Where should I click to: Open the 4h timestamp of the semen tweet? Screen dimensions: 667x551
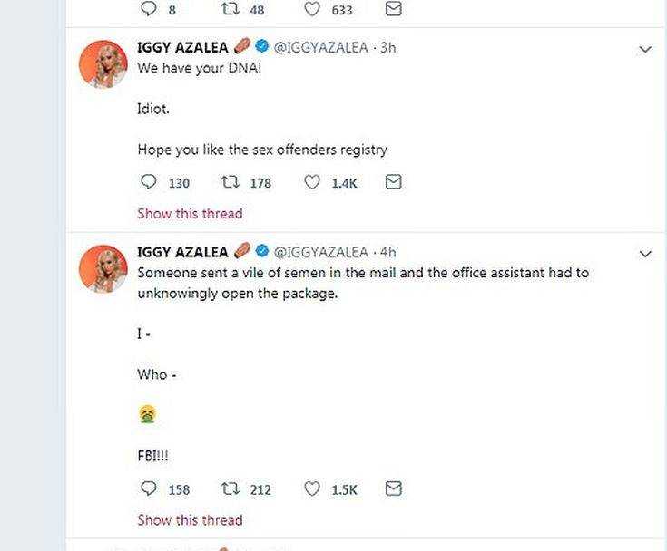tap(388, 252)
